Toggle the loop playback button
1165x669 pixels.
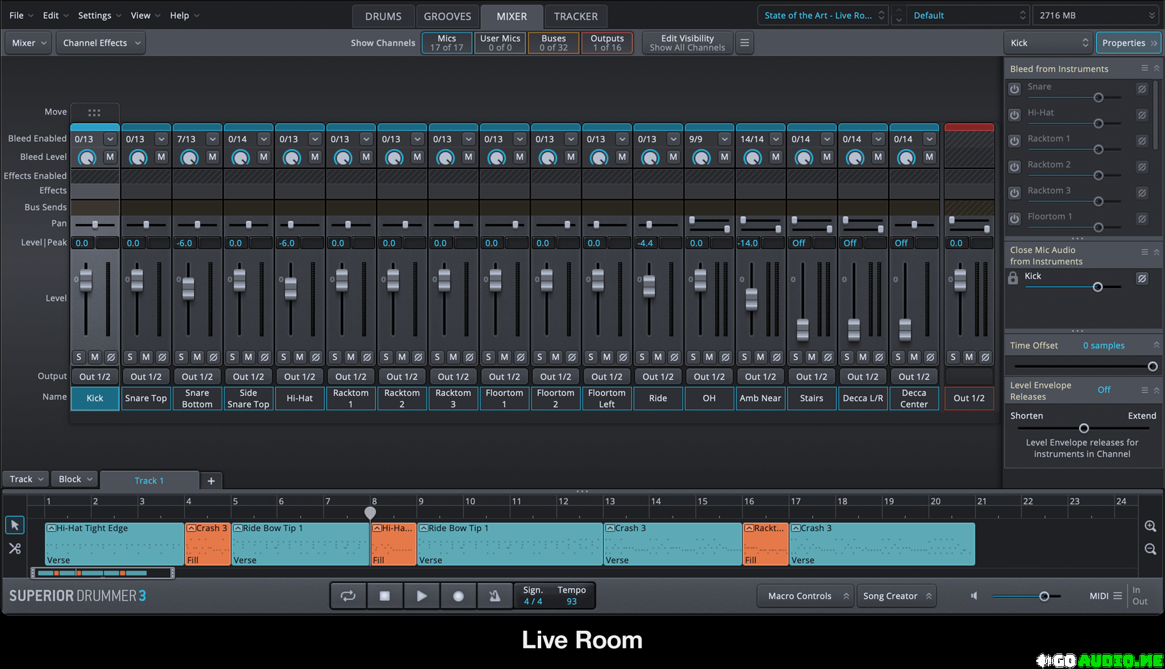point(348,596)
